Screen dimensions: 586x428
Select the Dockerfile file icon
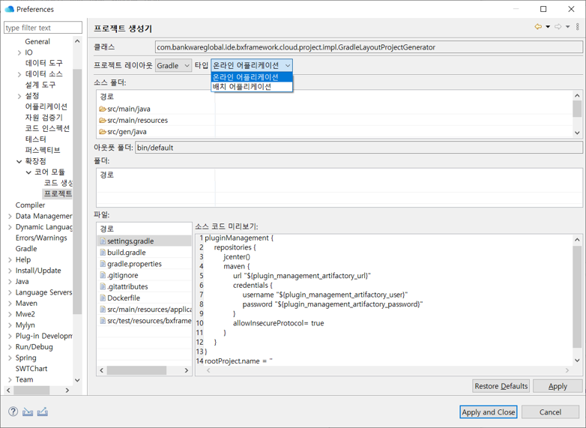(x=103, y=298)
